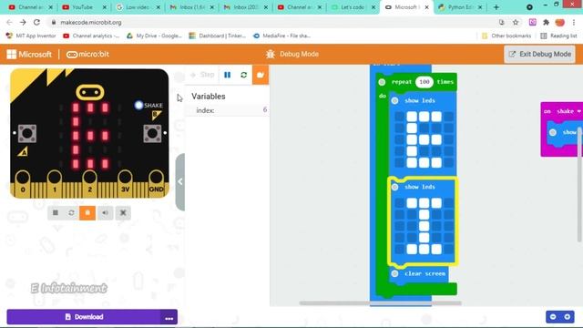Viewport: 583px width, 328px height.
Task: Collapse the simulator panel with the side chevron
Action: pyautogui.click(x=180, y=182)
